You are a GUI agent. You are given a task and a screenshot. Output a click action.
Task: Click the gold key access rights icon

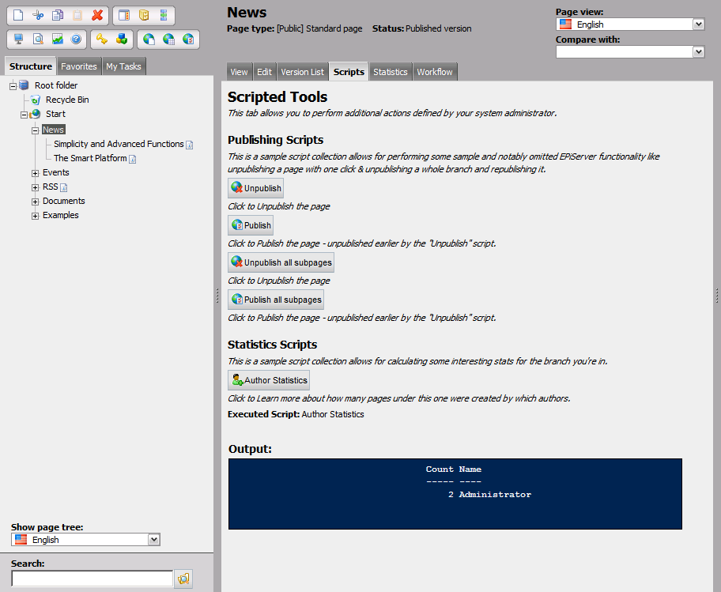point(101,39)
